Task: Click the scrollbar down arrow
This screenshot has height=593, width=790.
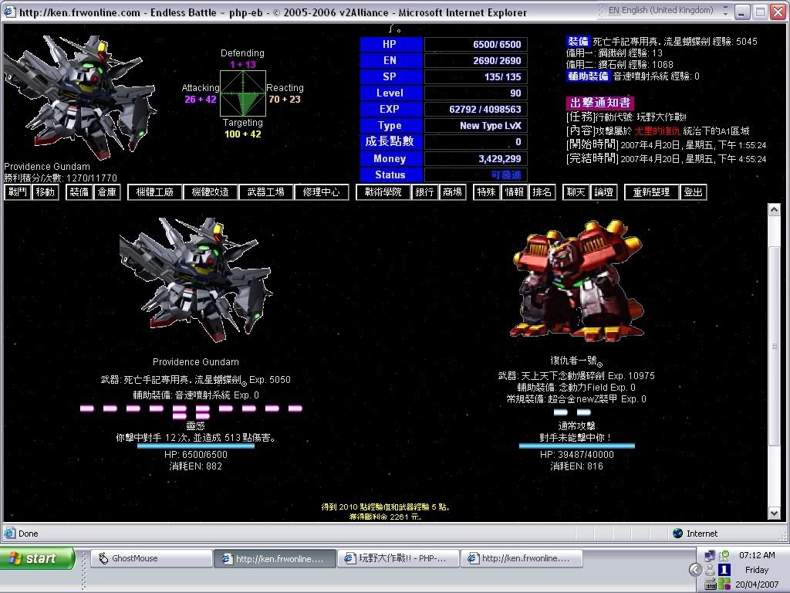Action: coord(774,513)
